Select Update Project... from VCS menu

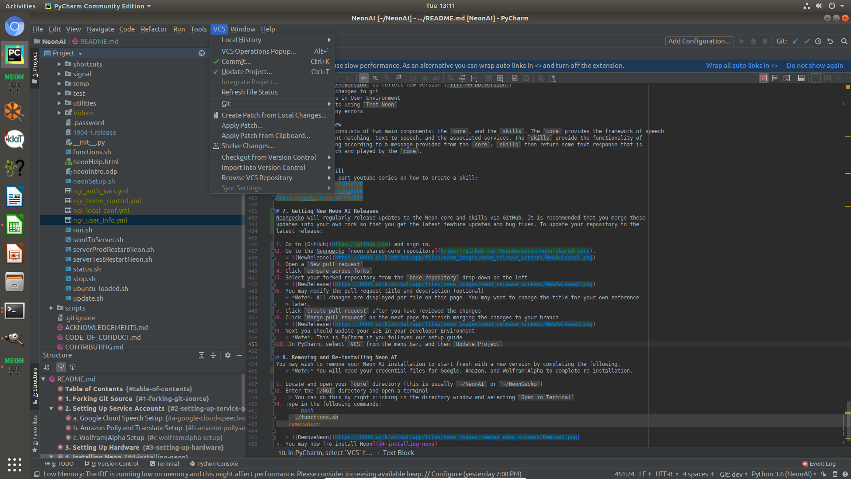click(273, 72)
